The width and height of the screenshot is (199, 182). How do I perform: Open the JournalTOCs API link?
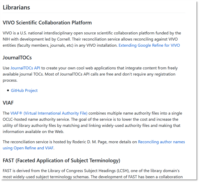(25, 68)
